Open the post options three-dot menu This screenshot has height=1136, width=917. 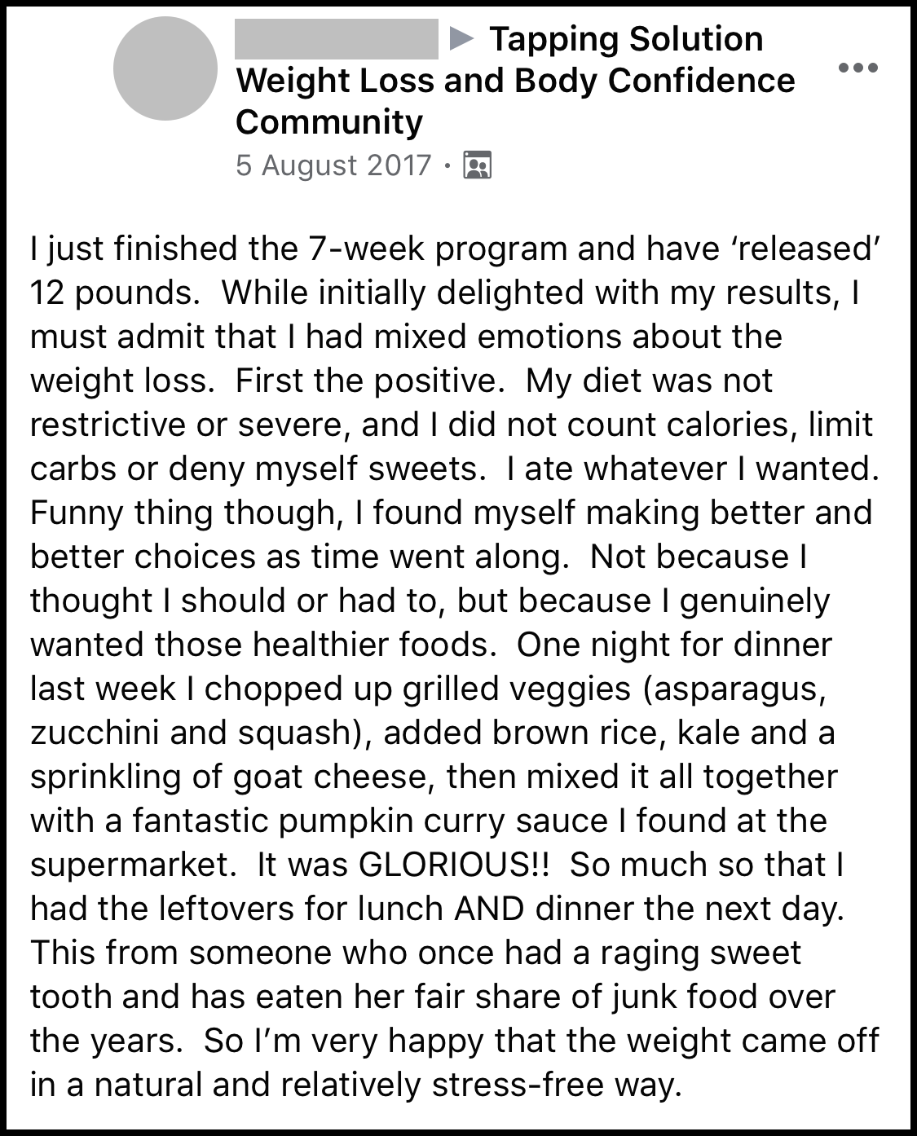(857, 68)
